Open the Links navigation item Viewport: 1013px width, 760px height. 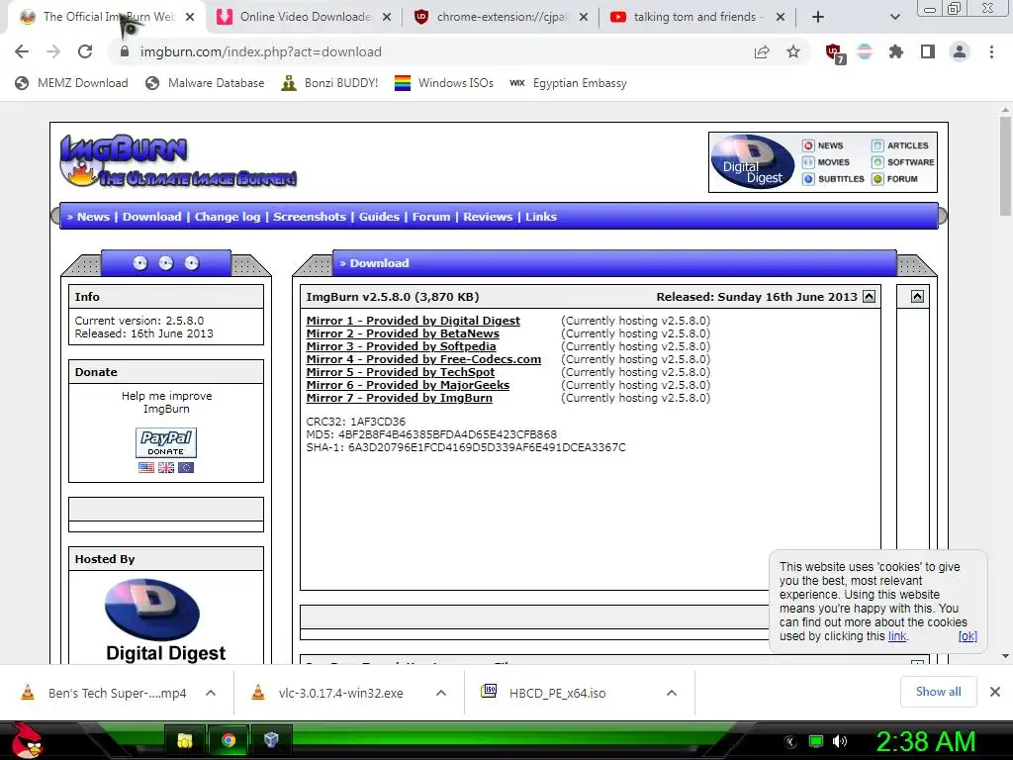pos(541,217)
